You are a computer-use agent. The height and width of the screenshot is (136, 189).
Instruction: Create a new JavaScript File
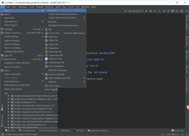(x=65, y=52)
